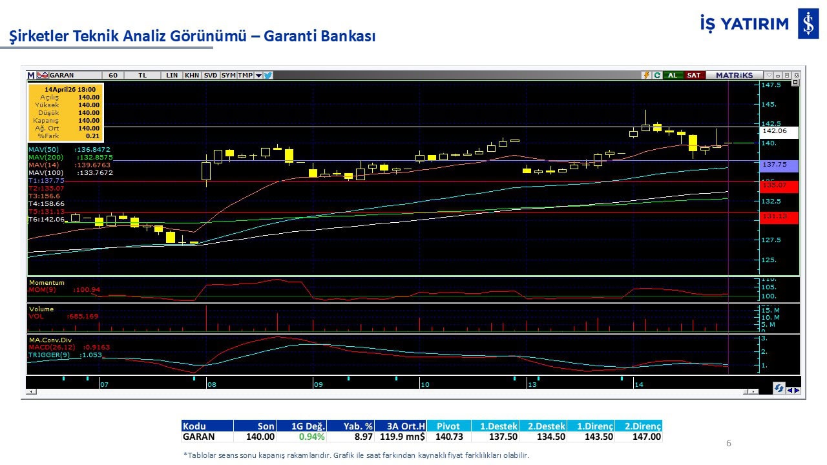Select the TMP toolbar item
The height and width of the screenshot is (465, 827).
(245, 76)
